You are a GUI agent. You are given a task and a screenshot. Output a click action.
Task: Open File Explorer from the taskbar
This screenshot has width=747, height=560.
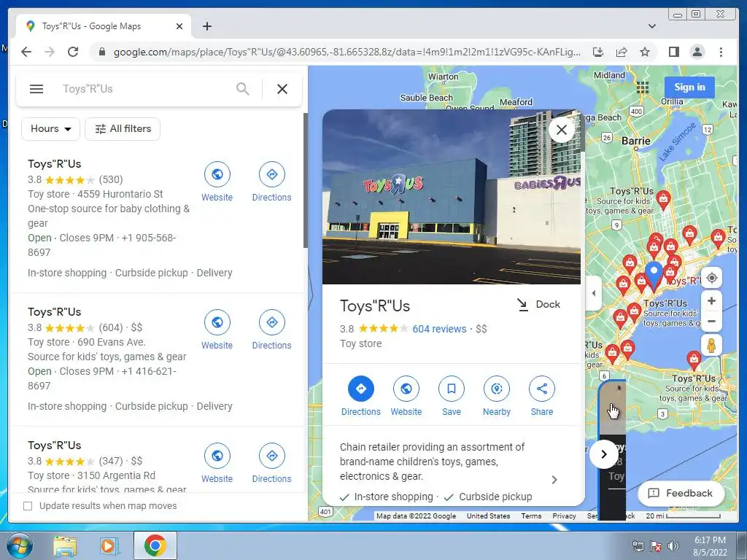[x=65, y=546]
